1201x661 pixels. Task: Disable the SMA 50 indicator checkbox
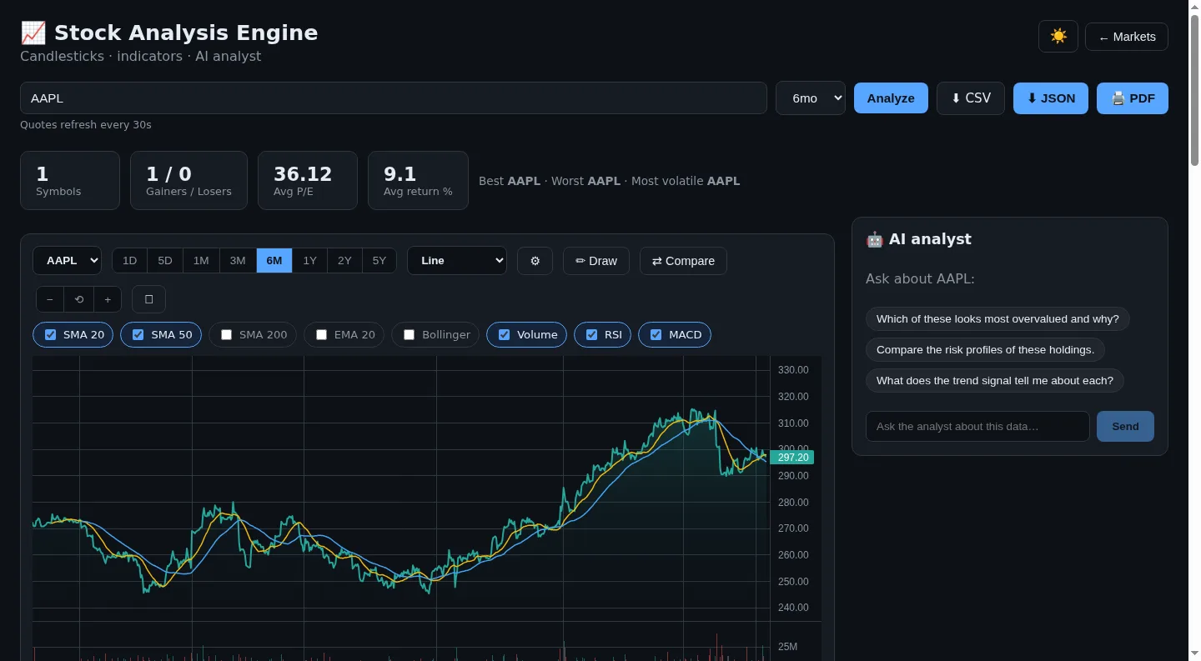(138, 335)
